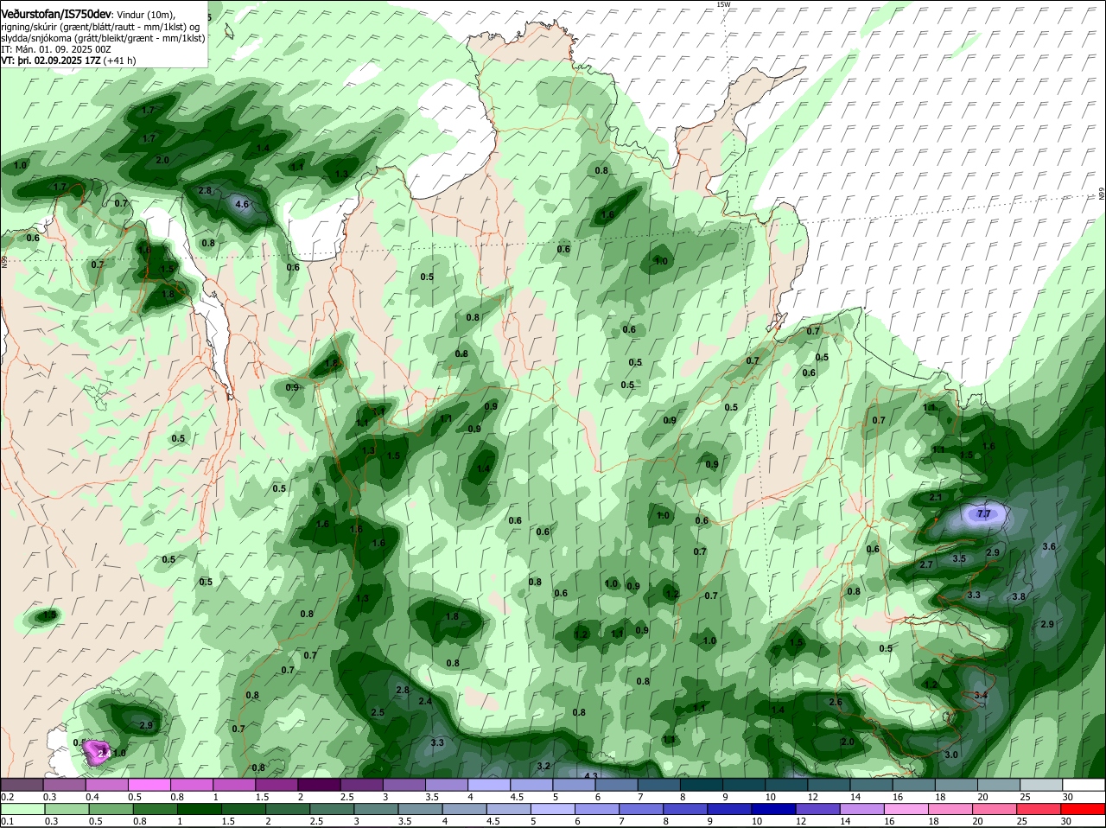Click the 3.4 value on the map
This screenshot has height=828, width=1106.
(980, 696)
